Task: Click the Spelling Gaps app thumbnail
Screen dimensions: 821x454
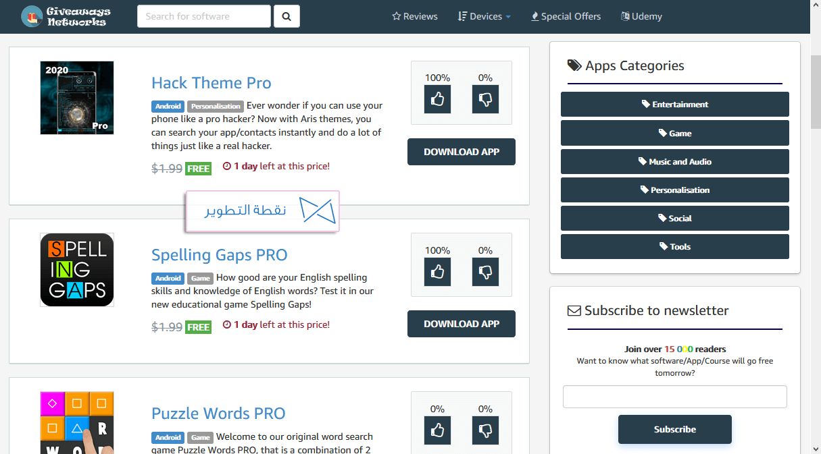Action: click(77, 270)
